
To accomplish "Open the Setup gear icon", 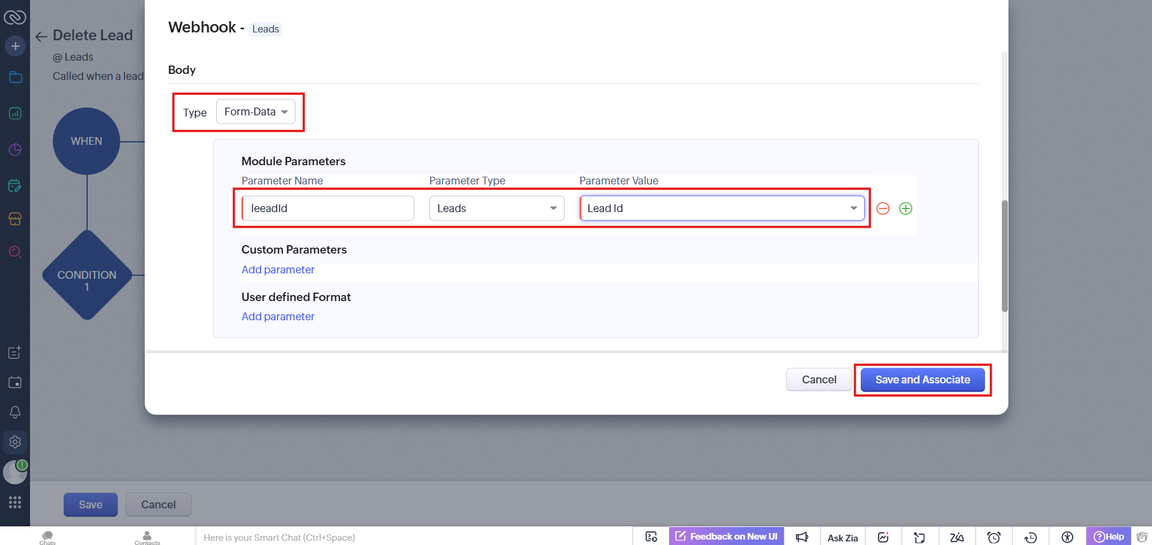I will click(15, 442).
